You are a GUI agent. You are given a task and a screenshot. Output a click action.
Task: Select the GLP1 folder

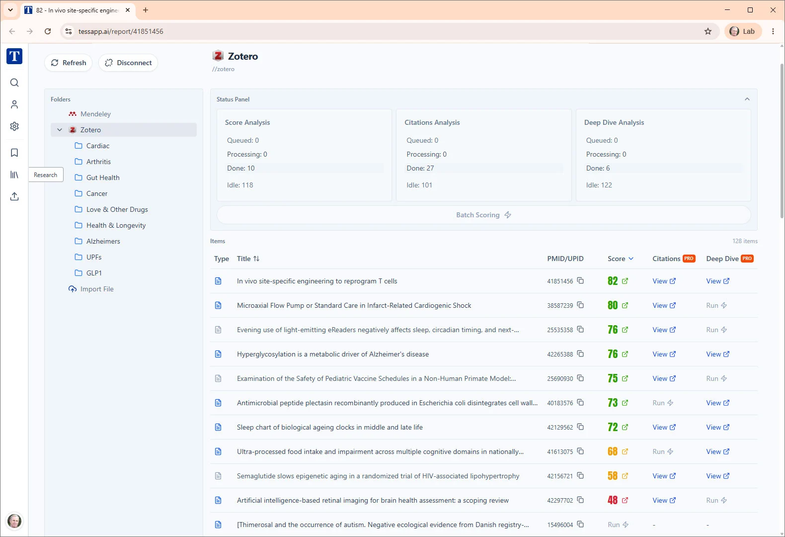[x=94, y=273]
